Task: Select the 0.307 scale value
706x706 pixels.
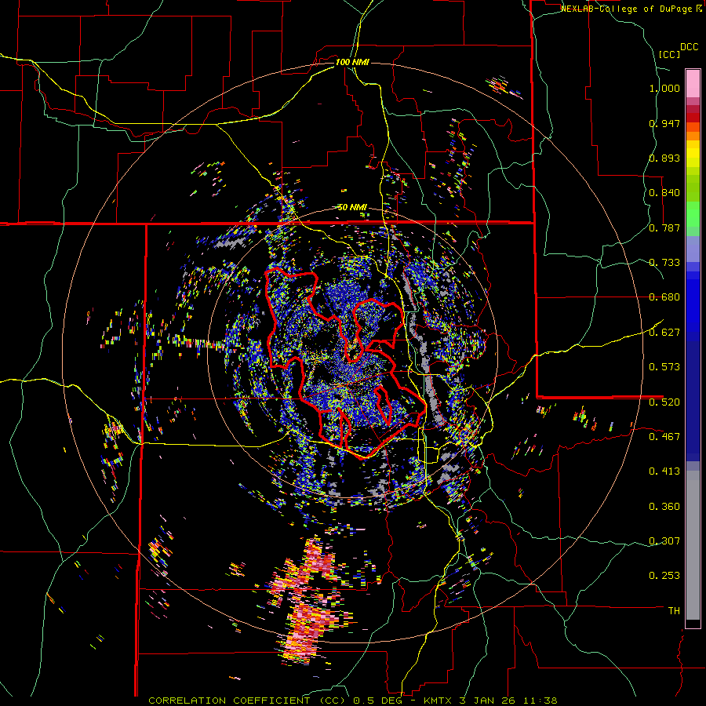Action: 664,540
